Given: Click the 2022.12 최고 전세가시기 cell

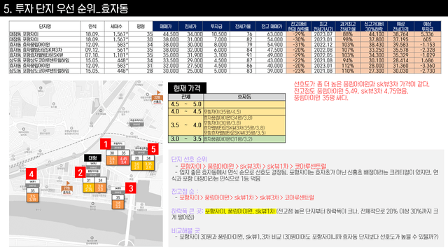Looking at the screenshot, I should [323, 45].
